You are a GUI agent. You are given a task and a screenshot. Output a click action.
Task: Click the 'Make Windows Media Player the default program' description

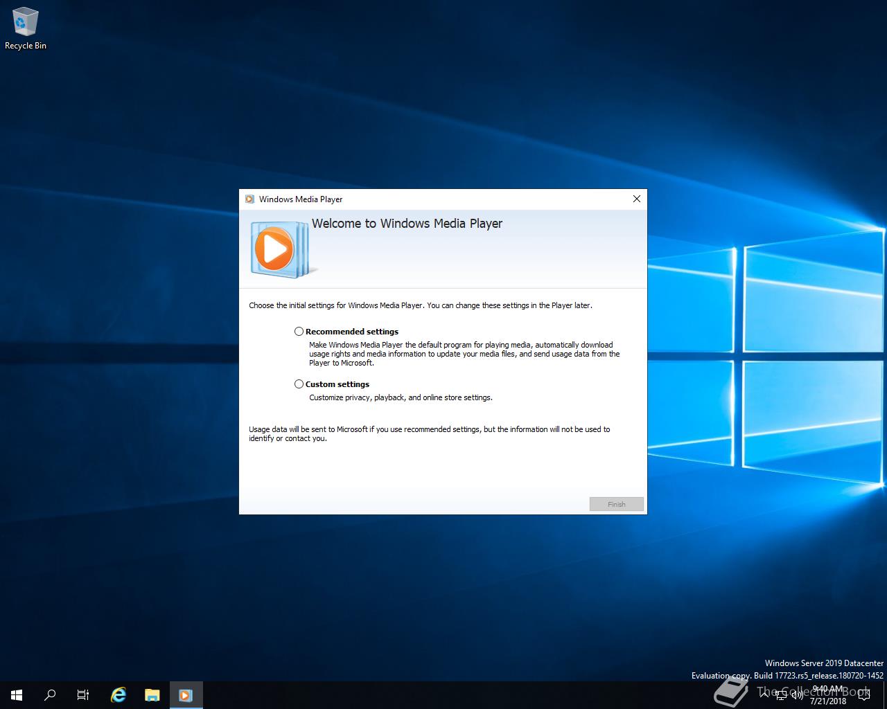click(x=464, y=354)
